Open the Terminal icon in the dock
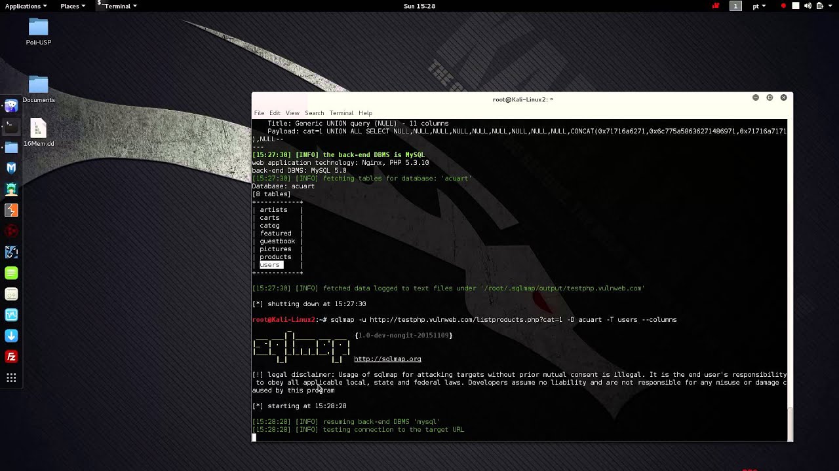Viewport: 839px width, 471px height. tap(11, 126)
